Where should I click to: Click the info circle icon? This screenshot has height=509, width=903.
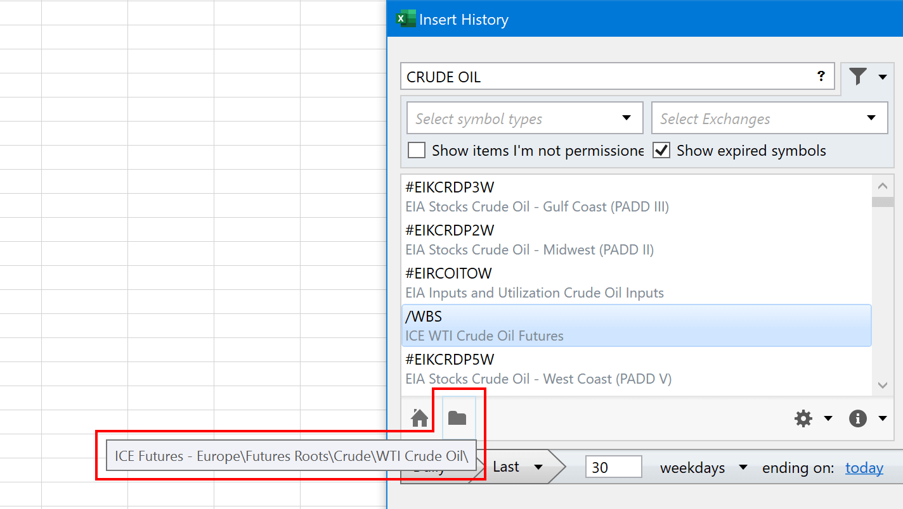point(858,418)
